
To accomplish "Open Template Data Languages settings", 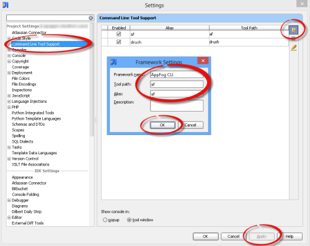I will (34, 153).
